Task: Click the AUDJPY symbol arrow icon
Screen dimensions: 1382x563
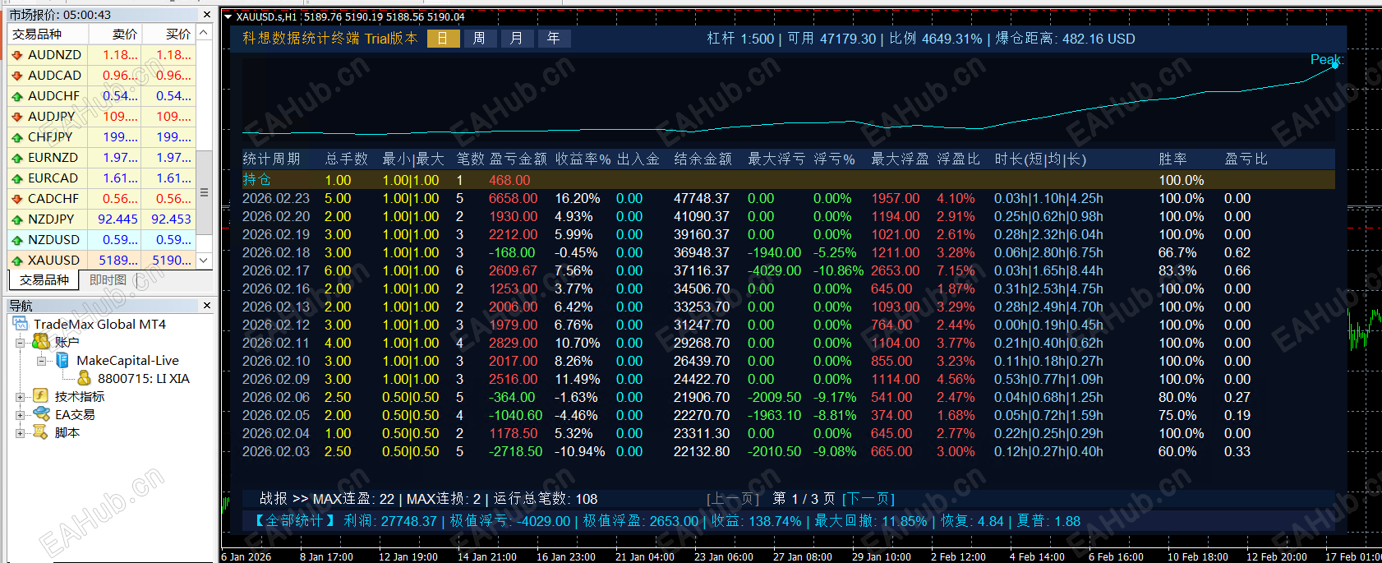Action: pyautogui.click(x=17, y=117)
